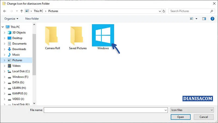The image size is (218, 123).
Task: Click the Documents page icon
Action: click(9, 44)
